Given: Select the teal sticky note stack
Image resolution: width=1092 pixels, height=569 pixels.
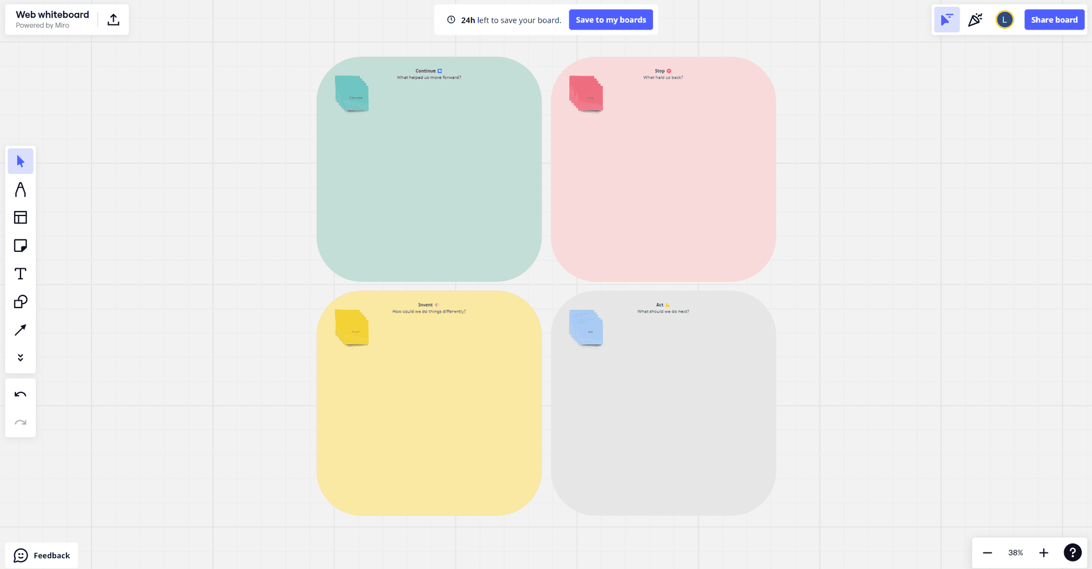Looking at the screenshot, I should click(351, 94).
